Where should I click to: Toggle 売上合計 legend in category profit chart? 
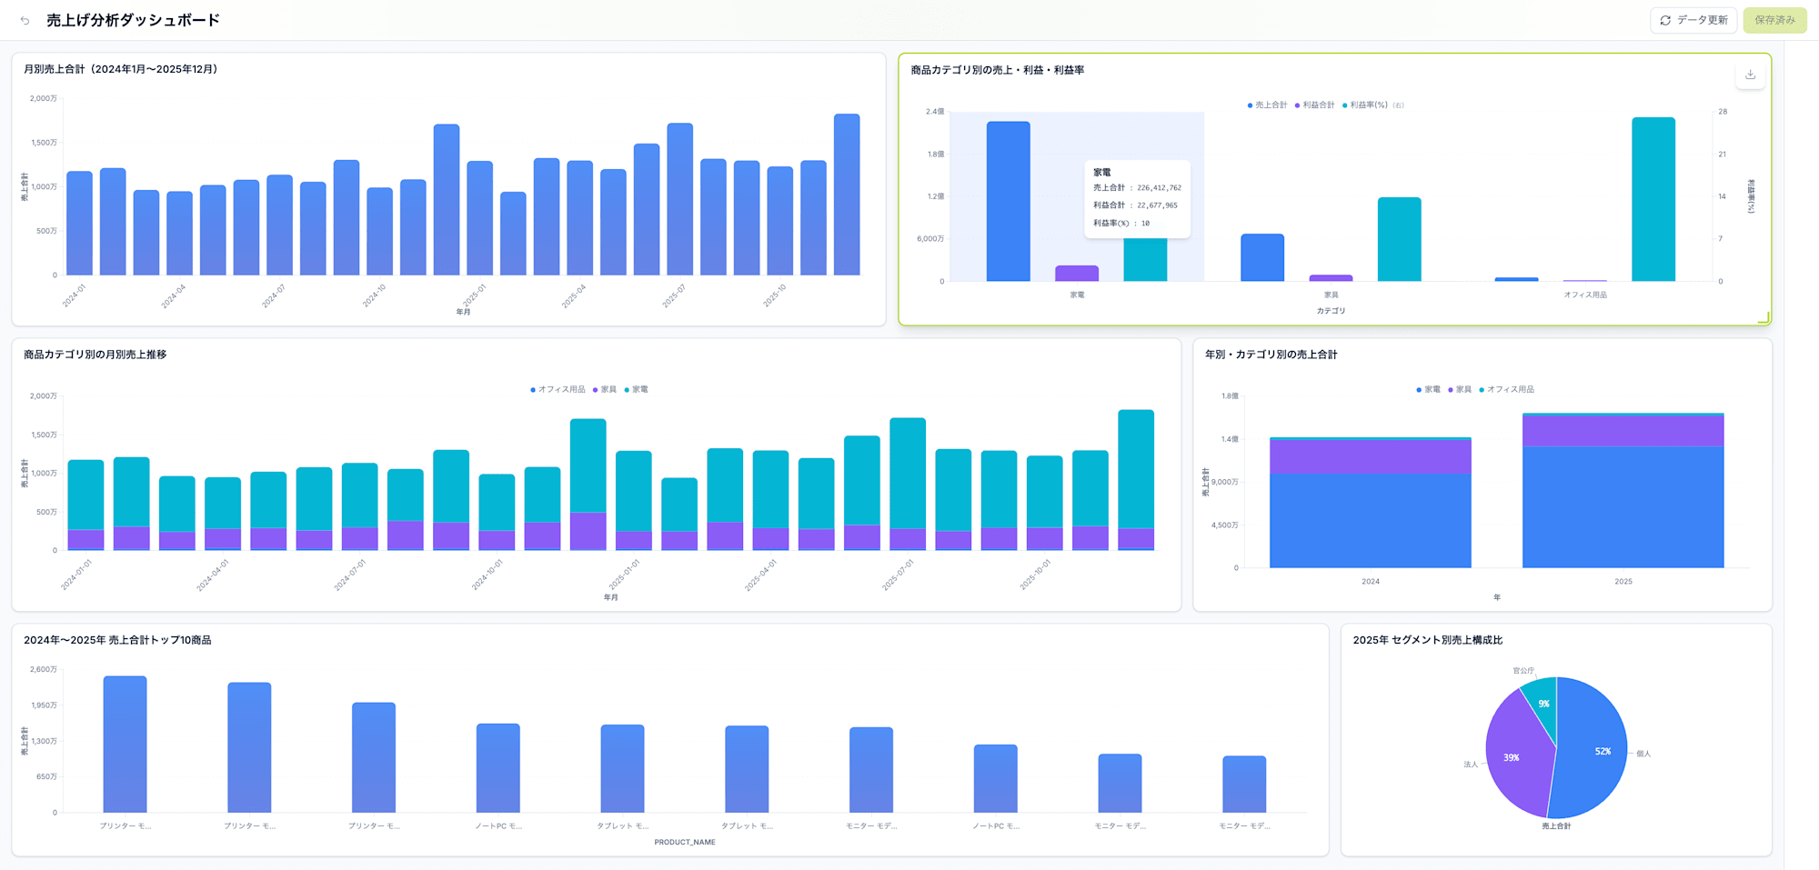click(x=1267, y=105)
